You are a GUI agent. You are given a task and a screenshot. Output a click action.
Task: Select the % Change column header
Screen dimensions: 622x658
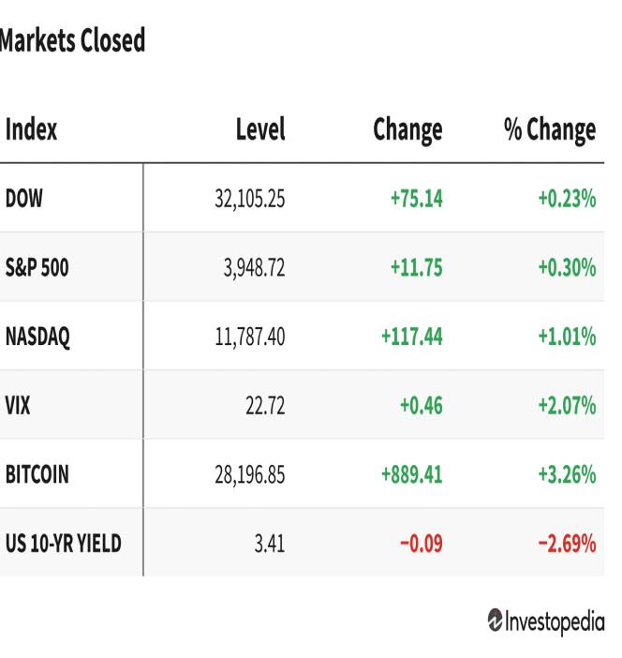pos(550,130)
